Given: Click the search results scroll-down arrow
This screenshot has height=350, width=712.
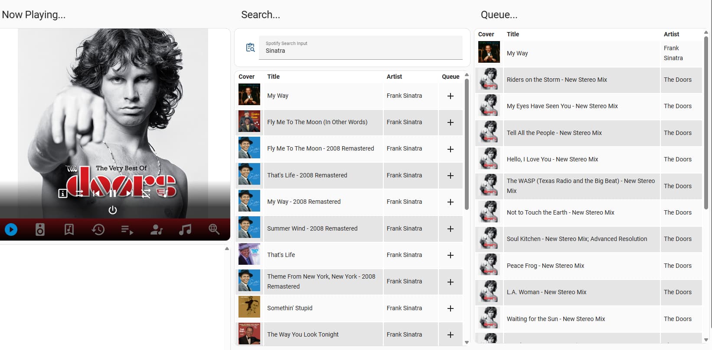Looking at the screenshot, I should tap(467, 342).
